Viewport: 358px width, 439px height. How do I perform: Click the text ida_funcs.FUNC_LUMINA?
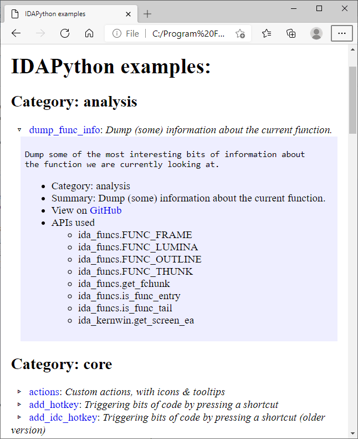138,247
